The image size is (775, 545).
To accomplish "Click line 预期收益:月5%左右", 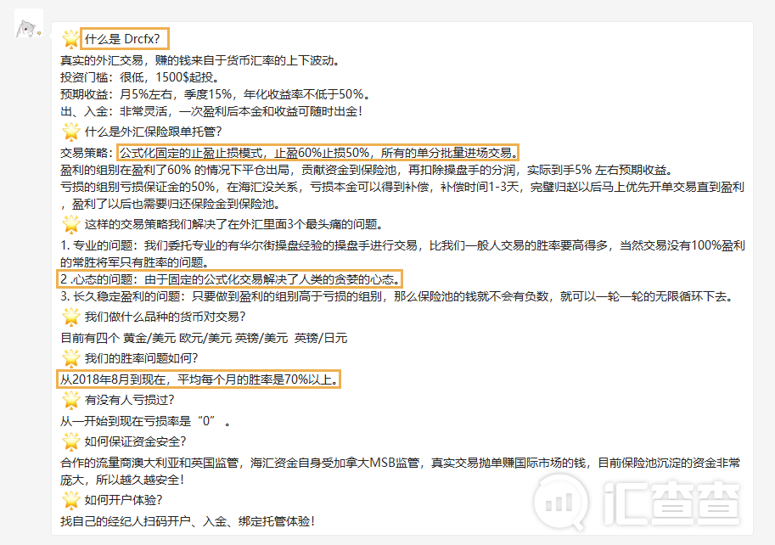I will 216,94.
